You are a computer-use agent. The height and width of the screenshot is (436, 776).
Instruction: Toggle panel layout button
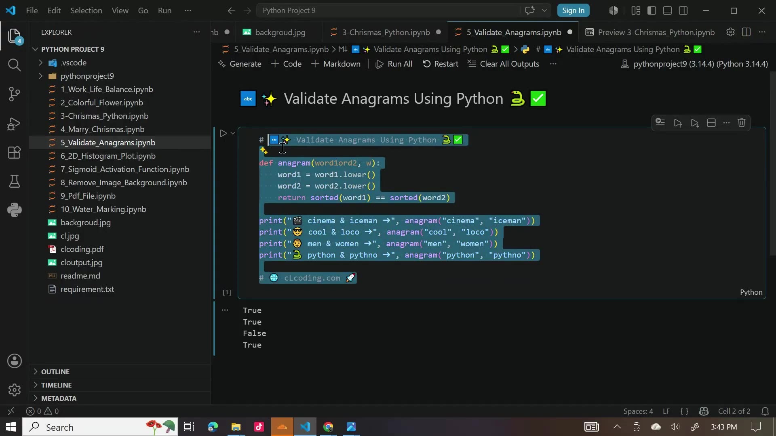click(x=668, y=10)
